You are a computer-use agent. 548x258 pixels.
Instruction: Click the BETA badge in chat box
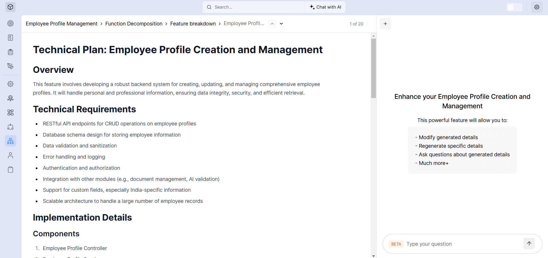pyautogui.click(x=396, y=244)
